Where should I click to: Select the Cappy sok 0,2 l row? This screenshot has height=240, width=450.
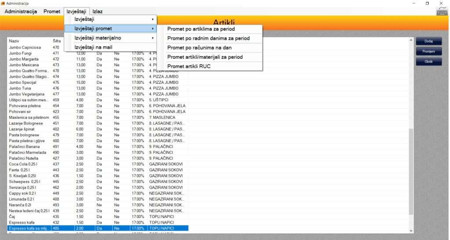tap(98, 193)
